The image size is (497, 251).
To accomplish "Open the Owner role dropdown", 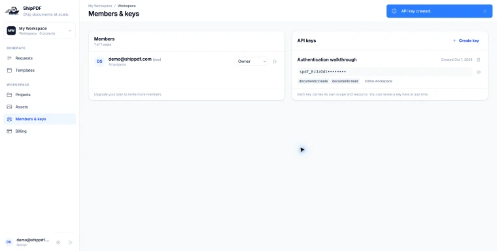I will point(250,61).
